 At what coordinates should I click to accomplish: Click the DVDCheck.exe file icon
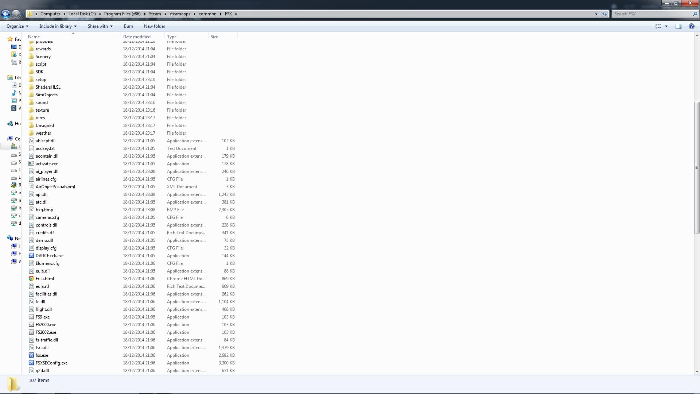(31, 256)
